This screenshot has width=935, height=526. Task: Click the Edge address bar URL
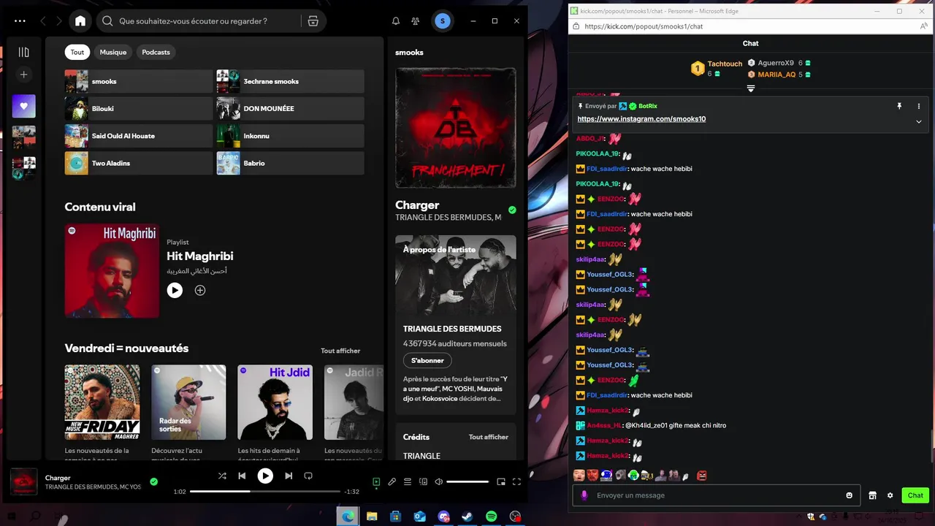click(x=644, y=26)
